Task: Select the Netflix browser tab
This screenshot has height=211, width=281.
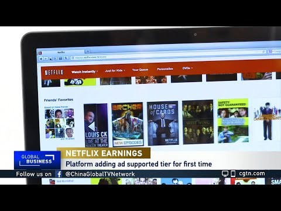Action: tap(61, 52)
